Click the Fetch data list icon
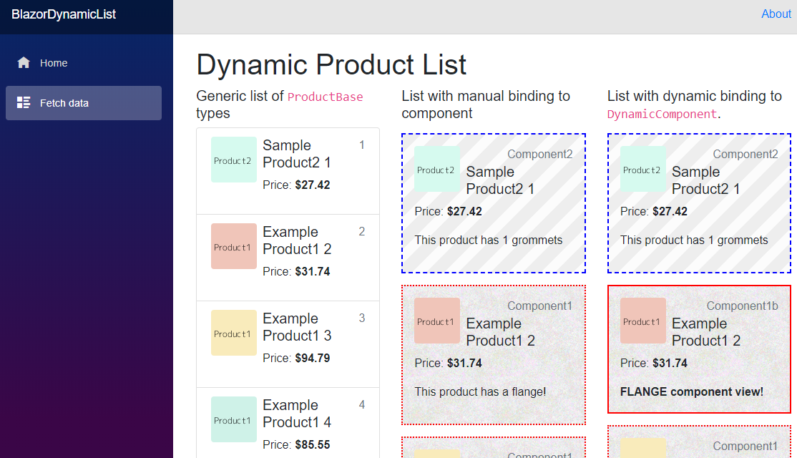The width and height of the screenshot is (797, 458). pyautogui.click(x=24, y=102)
